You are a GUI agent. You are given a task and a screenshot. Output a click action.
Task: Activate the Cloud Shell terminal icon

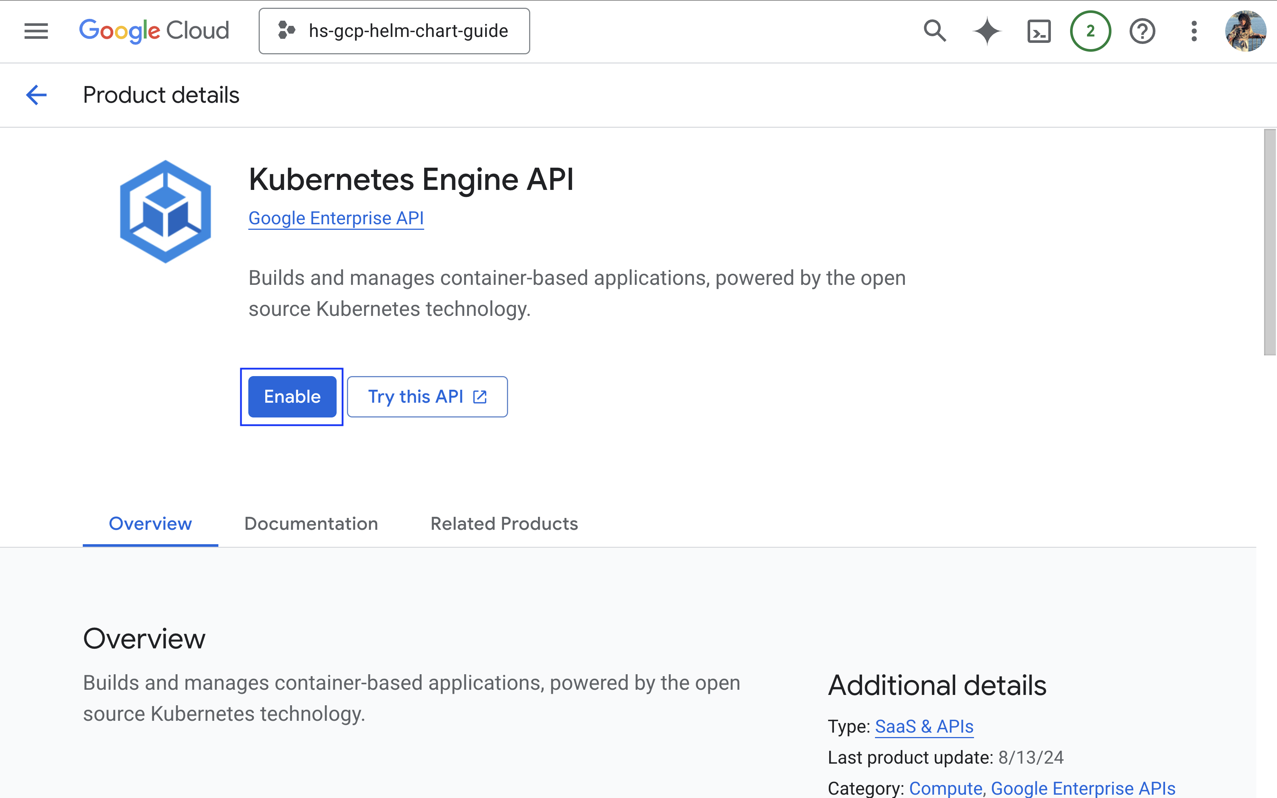(x=1038, y=31)
